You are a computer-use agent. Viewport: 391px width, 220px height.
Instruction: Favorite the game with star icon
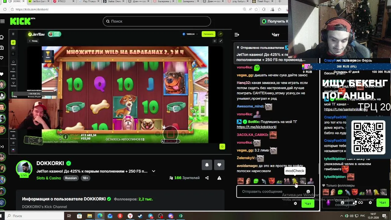tap(214, 41)
